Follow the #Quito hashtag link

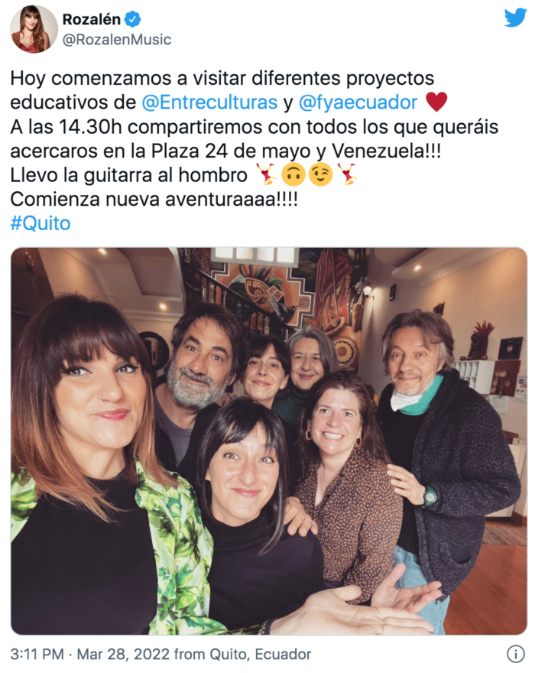[41, 223]
